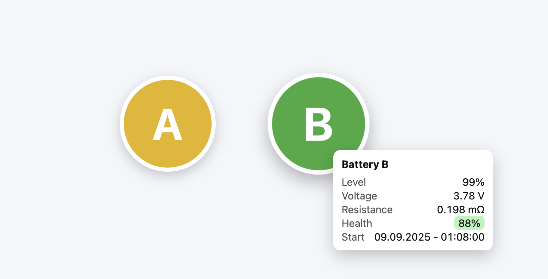The image size is (548, 279).
Task: Click the white ring around Battery B
Action: (270, 124)
